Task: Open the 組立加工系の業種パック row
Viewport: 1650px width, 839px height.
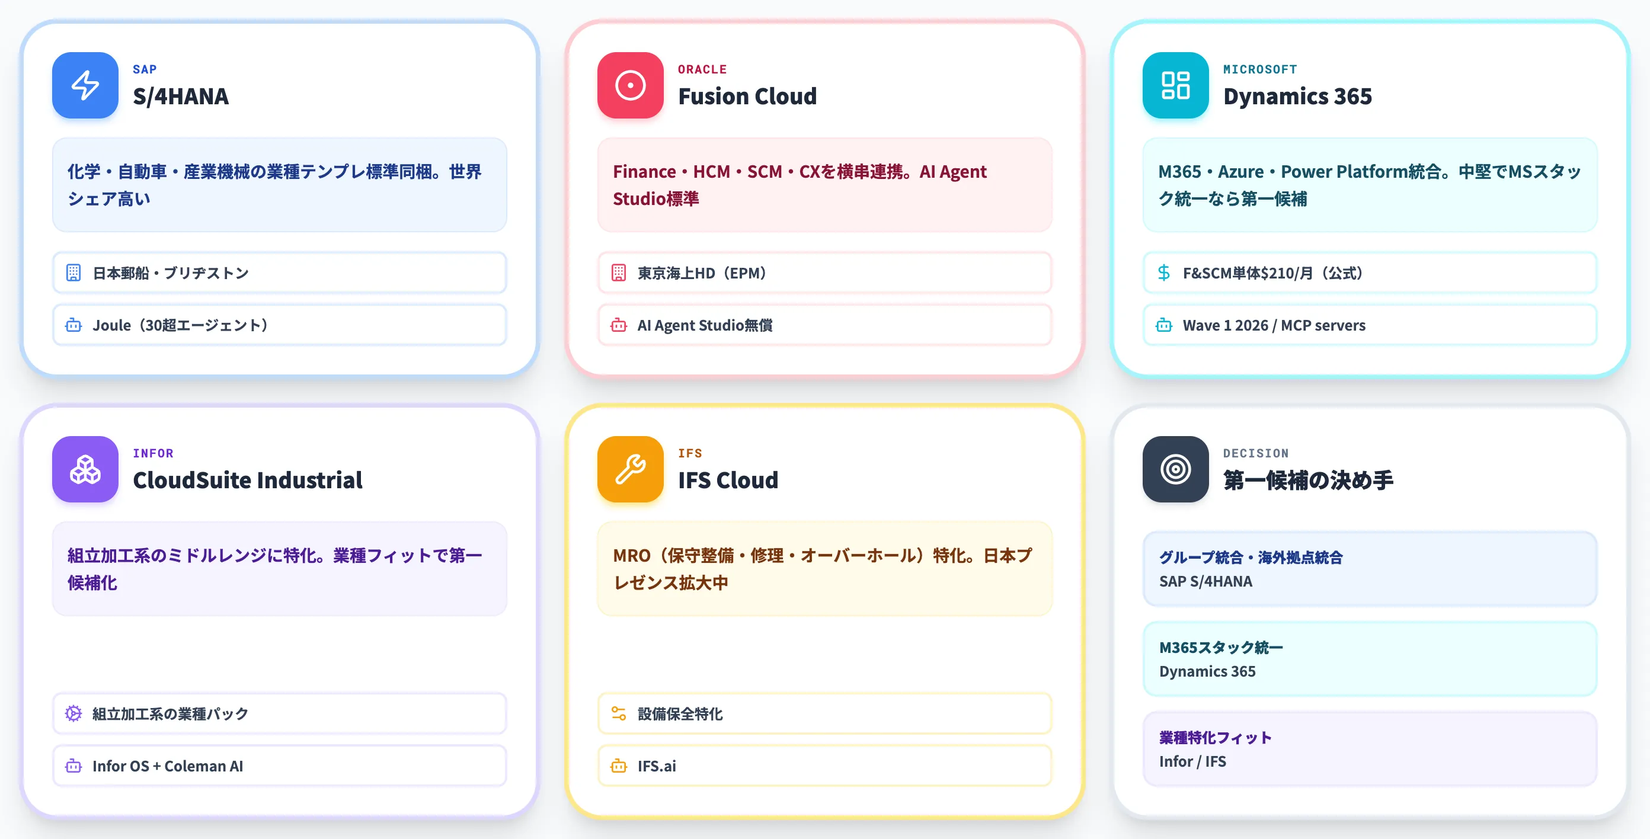Action: tap(279, 713)
